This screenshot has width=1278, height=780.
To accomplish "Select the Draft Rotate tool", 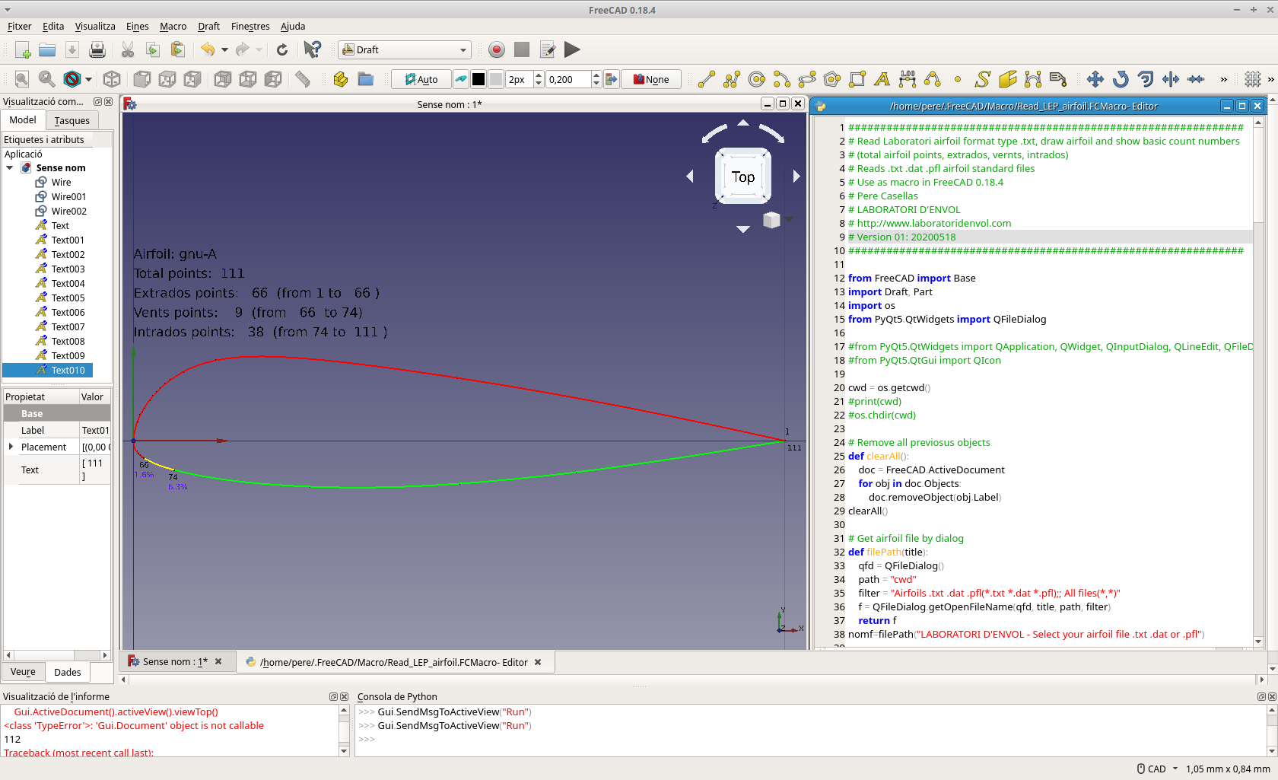I will coord(1121,79).
